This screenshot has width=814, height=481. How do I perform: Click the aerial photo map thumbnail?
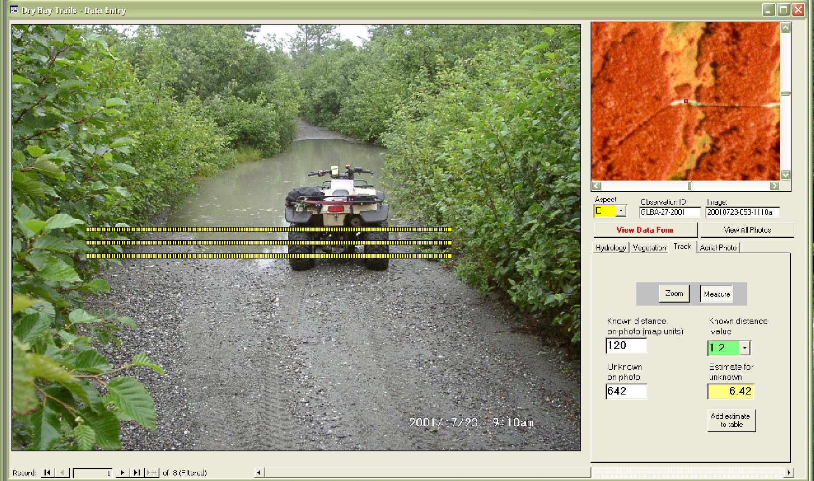click(686, 102)
